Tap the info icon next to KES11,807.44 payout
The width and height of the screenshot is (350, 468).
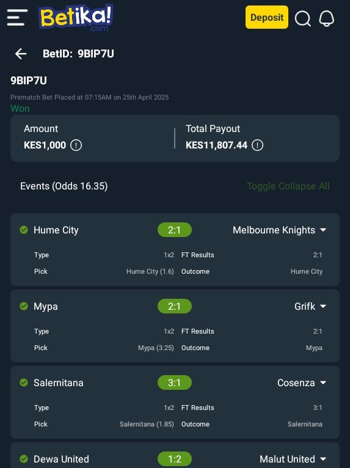pos(257,145)
